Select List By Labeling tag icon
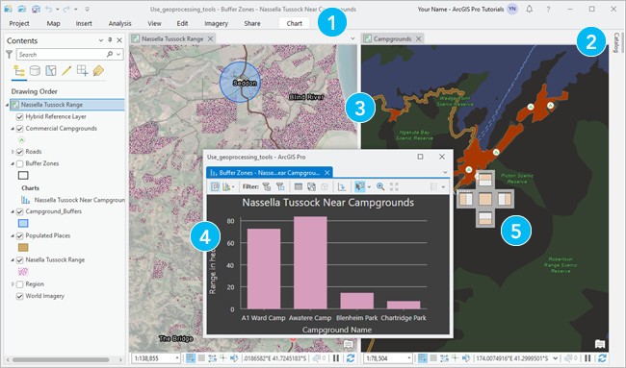The height and width of the screenshot is (368, 626). point(98,70)
